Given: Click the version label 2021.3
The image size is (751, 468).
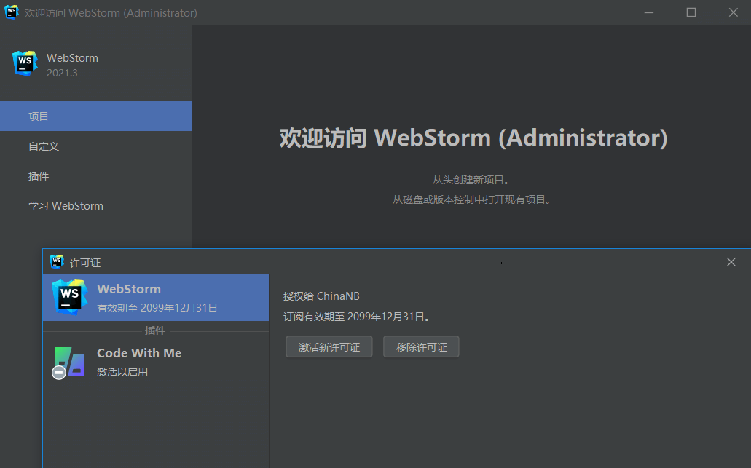Looking at the screenshot, I should pyautogui.click(x=62, y=73).
